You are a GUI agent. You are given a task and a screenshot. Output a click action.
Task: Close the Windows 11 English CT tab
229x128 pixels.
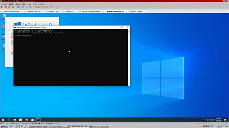(148, 11)
